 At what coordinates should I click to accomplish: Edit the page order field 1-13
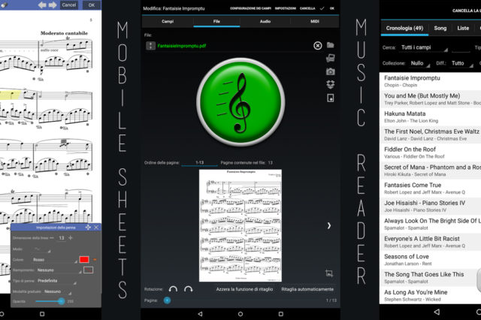point(199,162)
